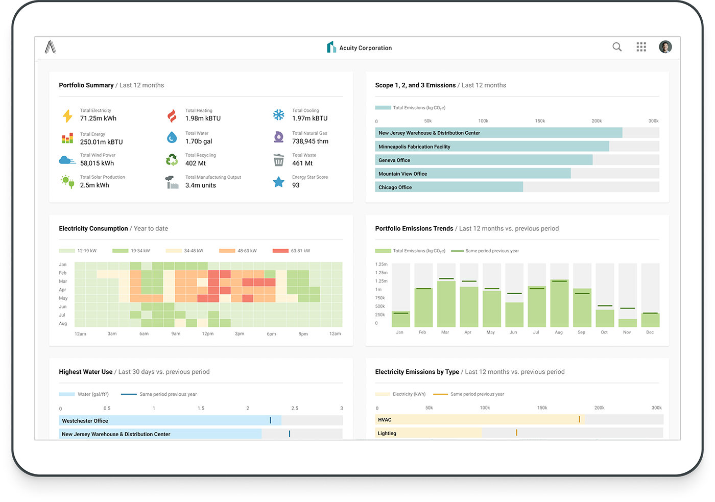Select the Aug bar in emissions trends
This screenshot has width=715, height=502.
click(x=560, y=303)
